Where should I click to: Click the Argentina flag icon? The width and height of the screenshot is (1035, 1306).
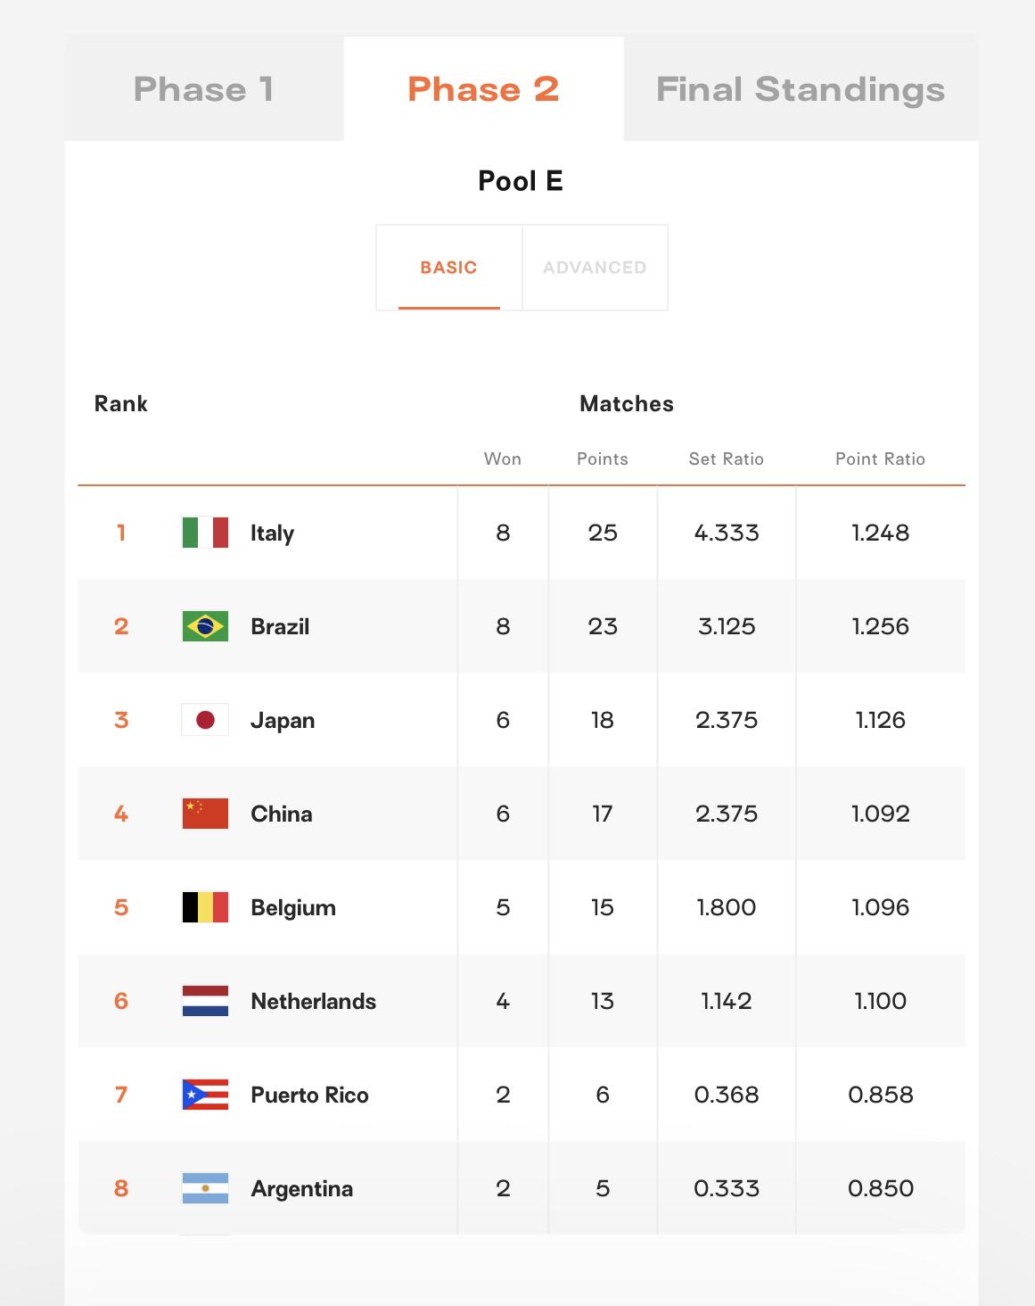[205, 1188]
